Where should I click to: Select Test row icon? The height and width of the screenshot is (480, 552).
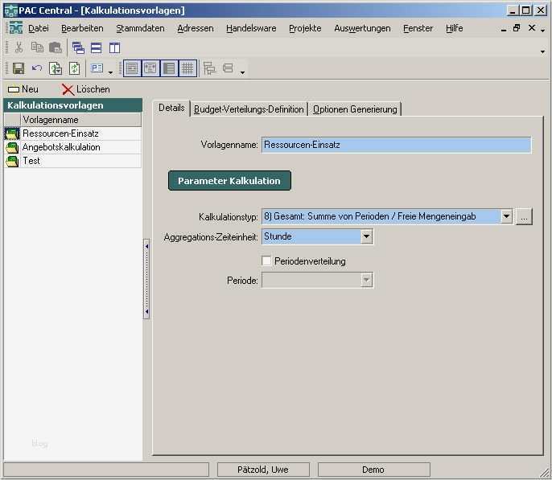[x=12, y=161]
